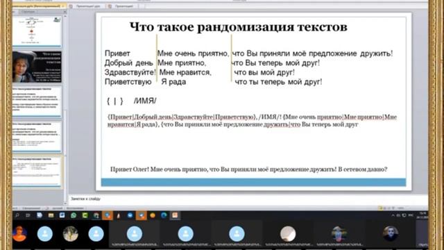This screenshot has width=444, height=250.
Task: Switch to the second document tab
Action: click(x=87, y=6)
